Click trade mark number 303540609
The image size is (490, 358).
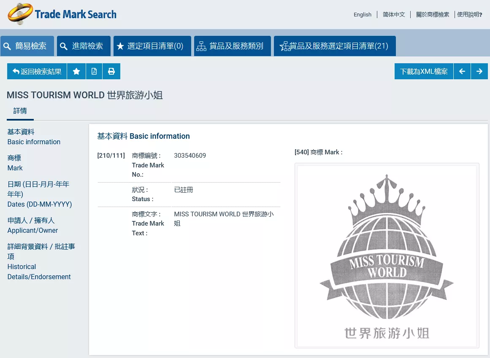[190, 156]
